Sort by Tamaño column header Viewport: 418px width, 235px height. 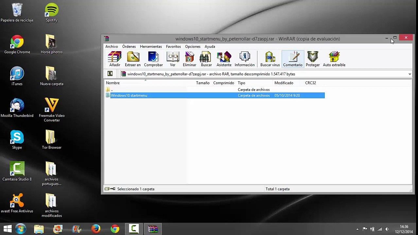pyautogui.click(x=203, y=83)
